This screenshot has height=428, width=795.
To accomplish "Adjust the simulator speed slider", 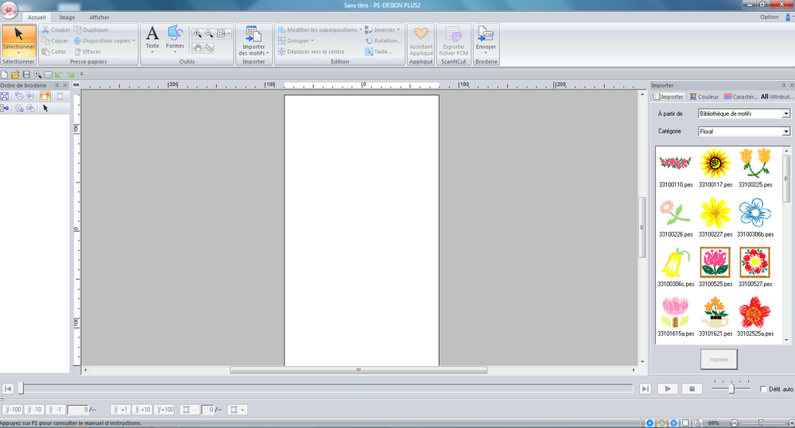I will click(731, 388).
